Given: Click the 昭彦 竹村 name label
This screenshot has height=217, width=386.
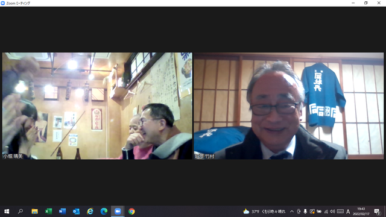Looking at the screenshot, I should tap(204, 157).
